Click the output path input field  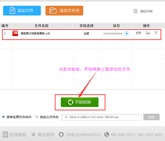point(102,117)
